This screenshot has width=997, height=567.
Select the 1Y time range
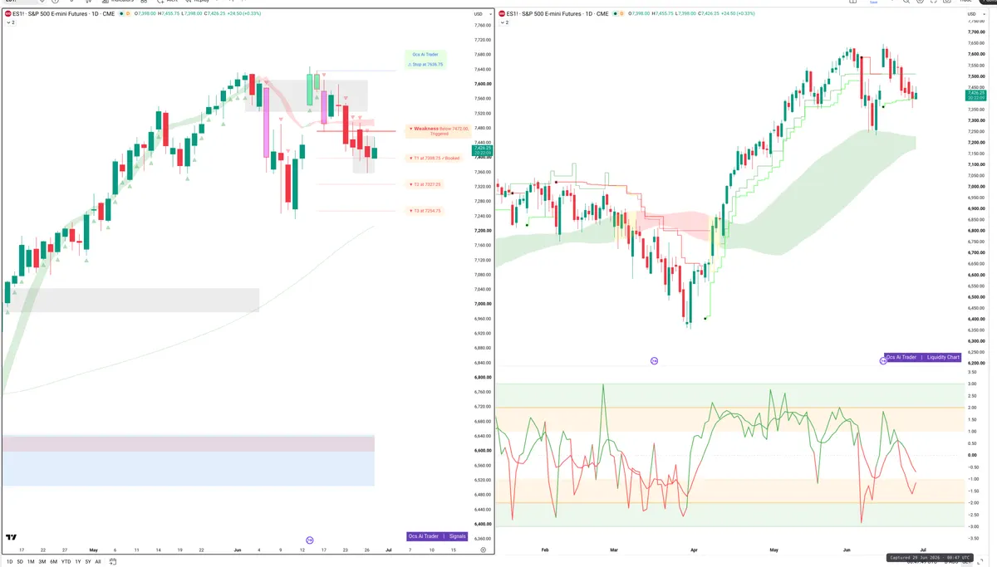pos(77,561)
